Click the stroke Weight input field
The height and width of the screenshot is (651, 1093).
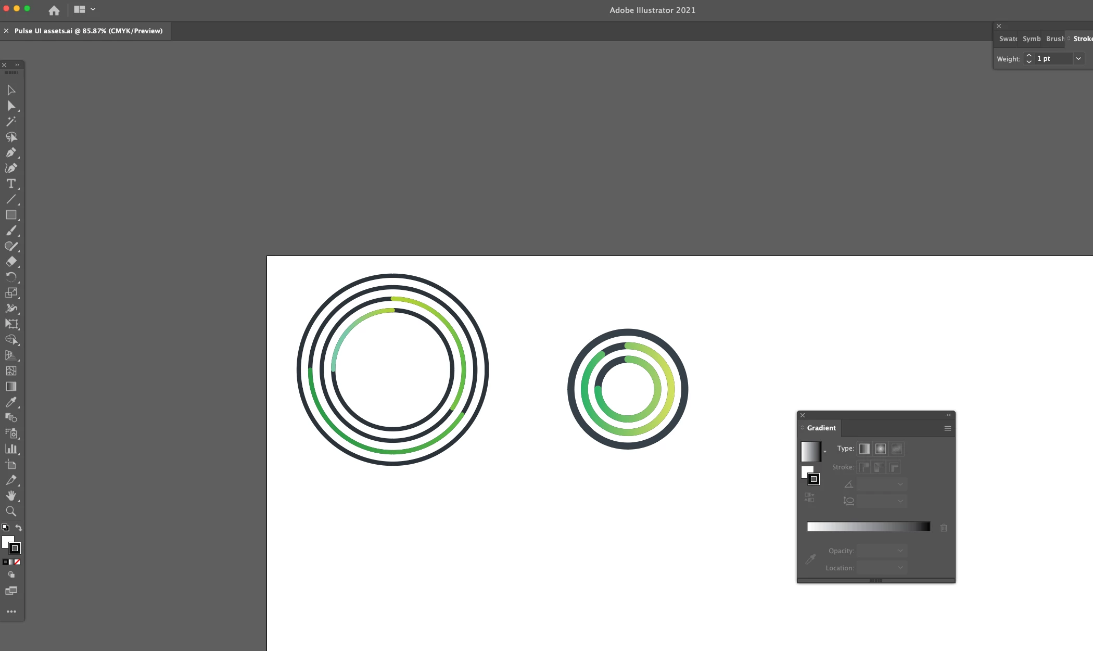tap(1053, 59)
